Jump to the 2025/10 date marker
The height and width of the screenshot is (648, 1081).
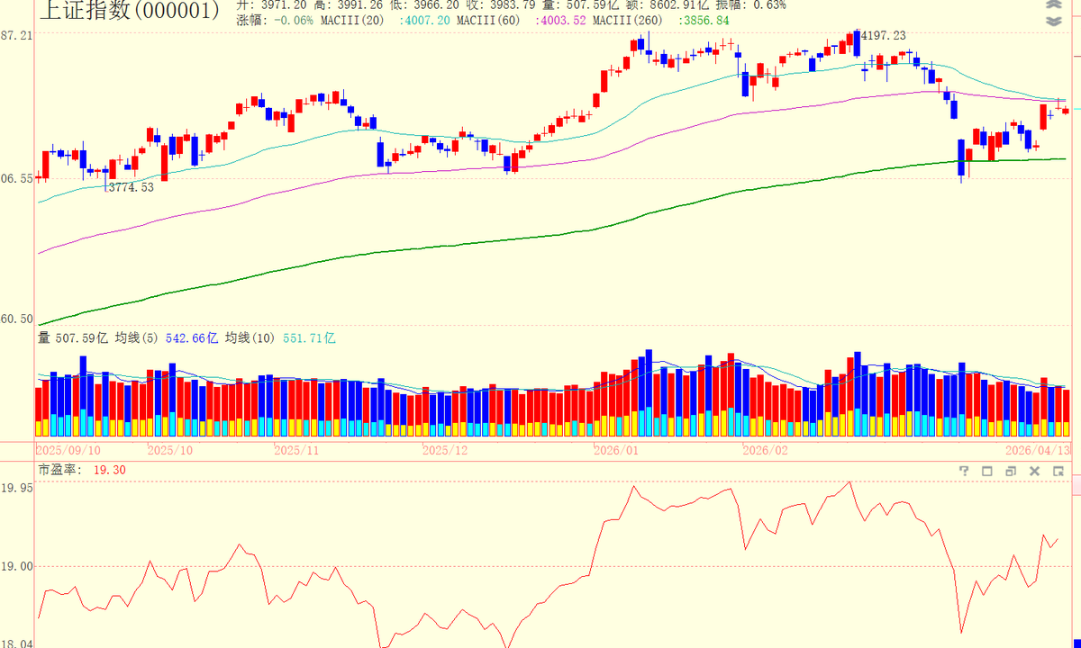coord(170,450)
